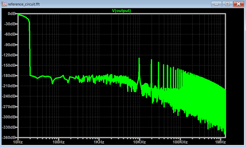Click the -90dB vertical axis label

(10, 45)
